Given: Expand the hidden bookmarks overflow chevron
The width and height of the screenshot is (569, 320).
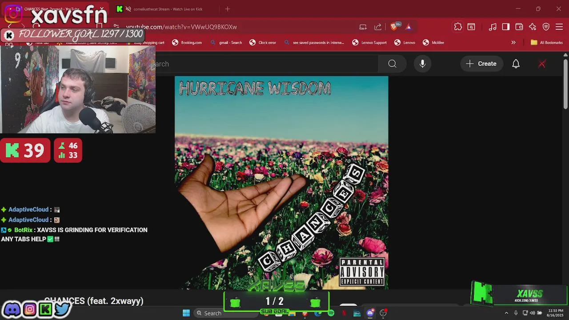Looking at the screenshot, I should coord(513,43).
